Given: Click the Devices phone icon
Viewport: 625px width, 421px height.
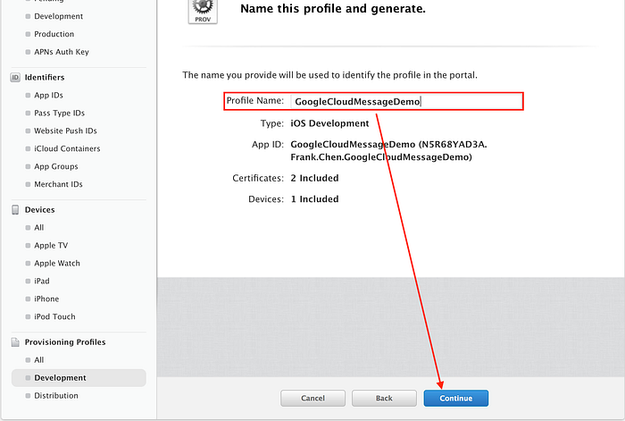Looking at the screenshot, I should click(15, 210).
